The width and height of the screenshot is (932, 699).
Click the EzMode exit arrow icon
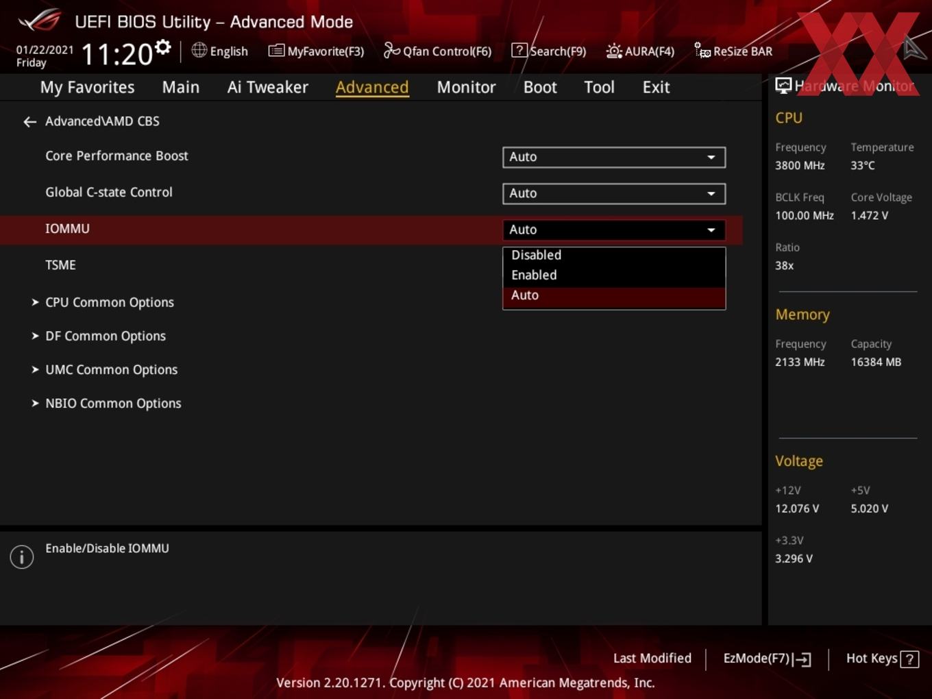[802, 659]
